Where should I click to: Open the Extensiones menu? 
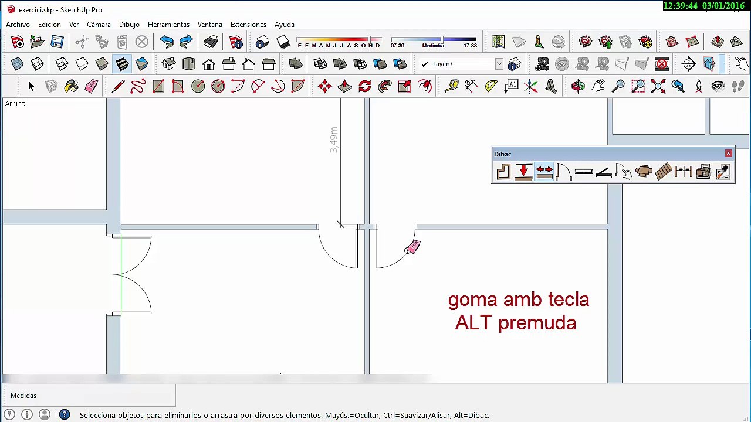coord(248,25)
